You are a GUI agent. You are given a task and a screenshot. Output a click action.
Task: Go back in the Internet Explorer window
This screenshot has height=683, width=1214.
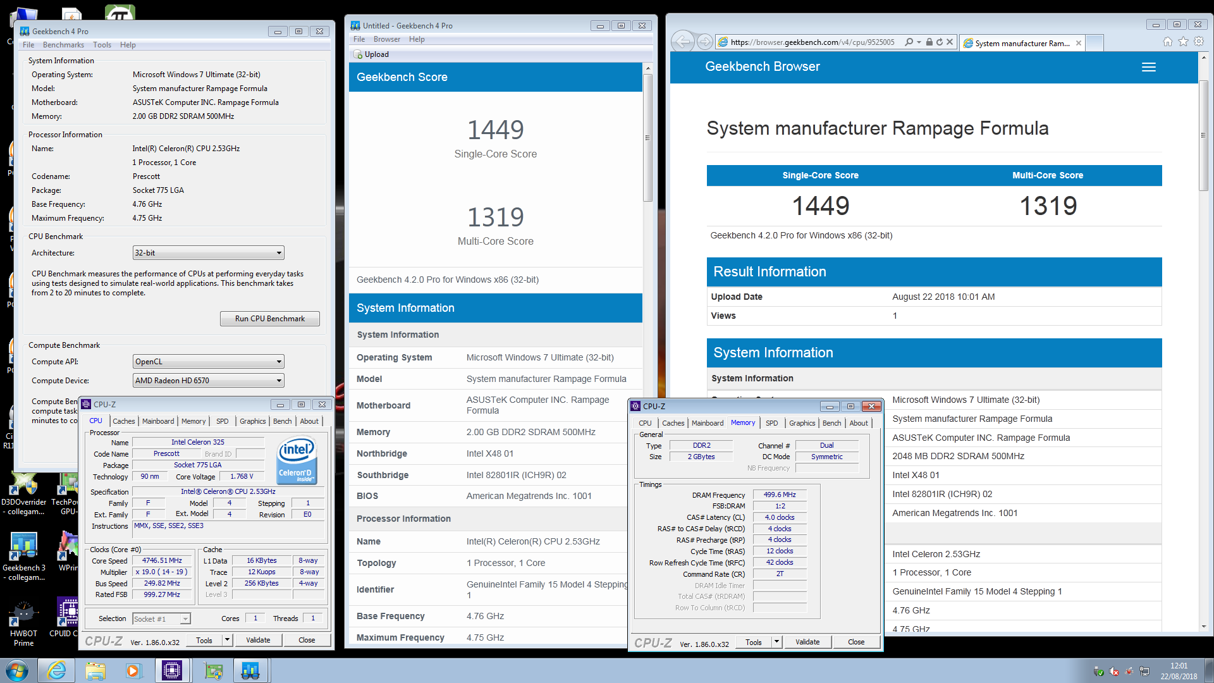pyautogui.click(x=683, y=42)
